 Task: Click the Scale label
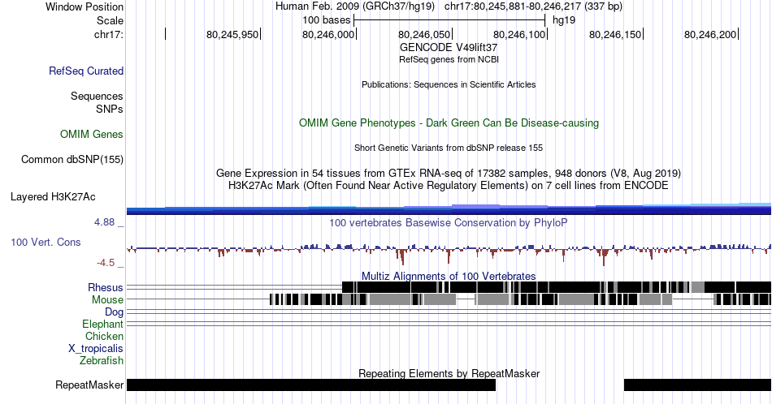tap(110, 20)
